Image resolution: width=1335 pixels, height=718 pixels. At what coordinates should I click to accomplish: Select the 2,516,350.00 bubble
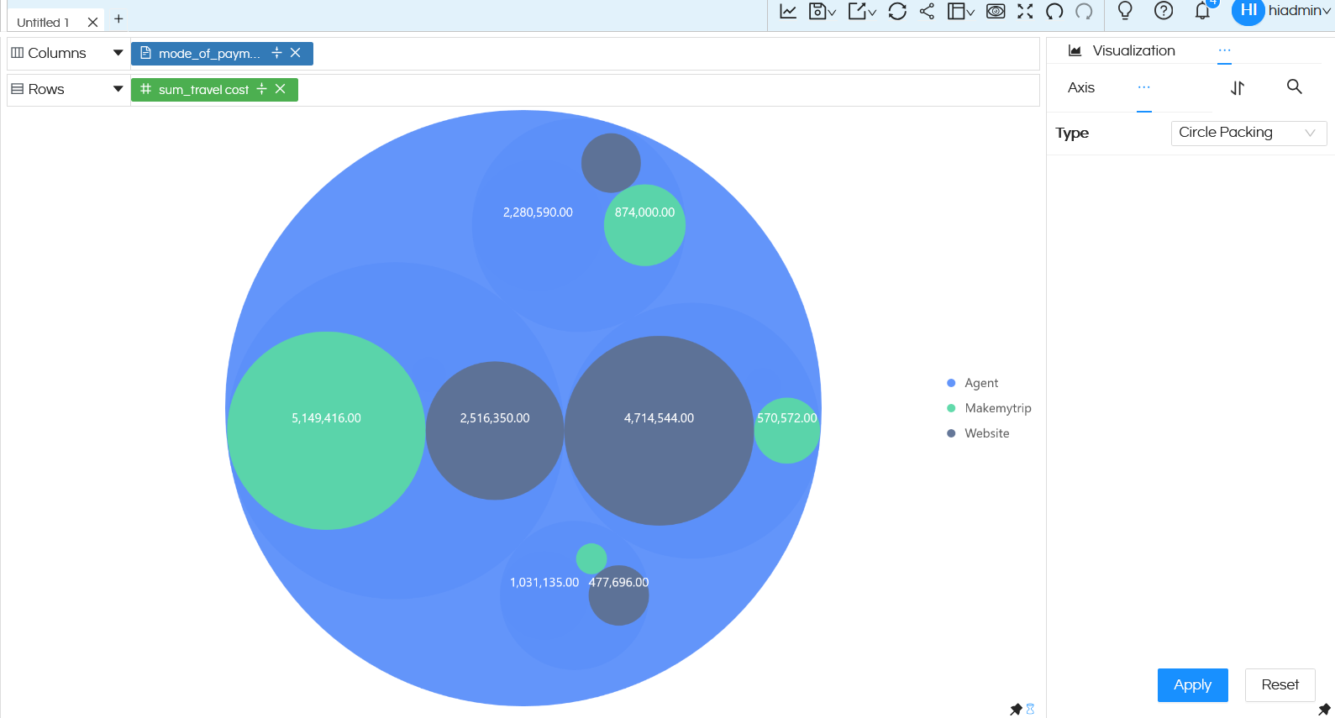[495, 431]
